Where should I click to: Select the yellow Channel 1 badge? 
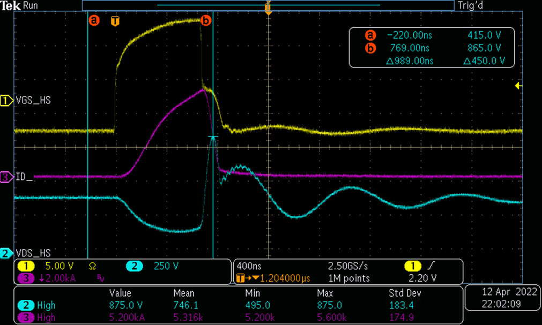[x=26, y=266]
